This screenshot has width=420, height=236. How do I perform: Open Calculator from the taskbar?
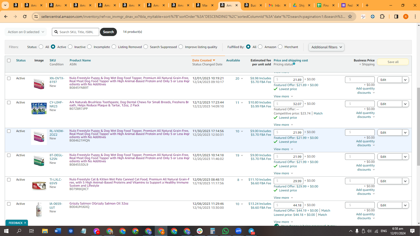point(213,231)
